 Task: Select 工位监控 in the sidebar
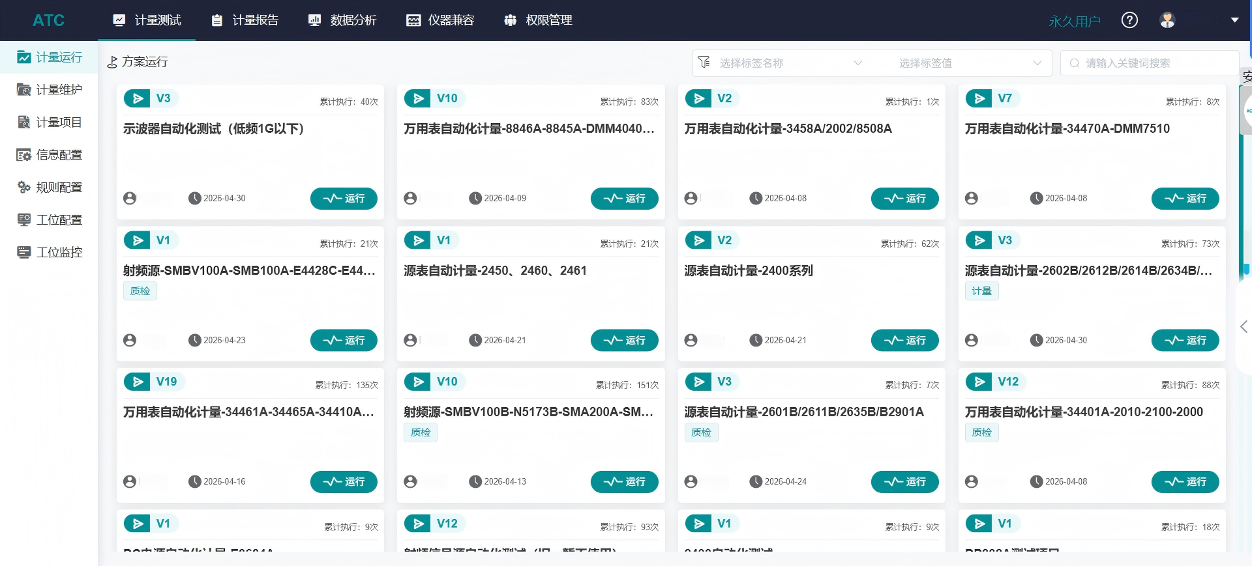point(49,253)
